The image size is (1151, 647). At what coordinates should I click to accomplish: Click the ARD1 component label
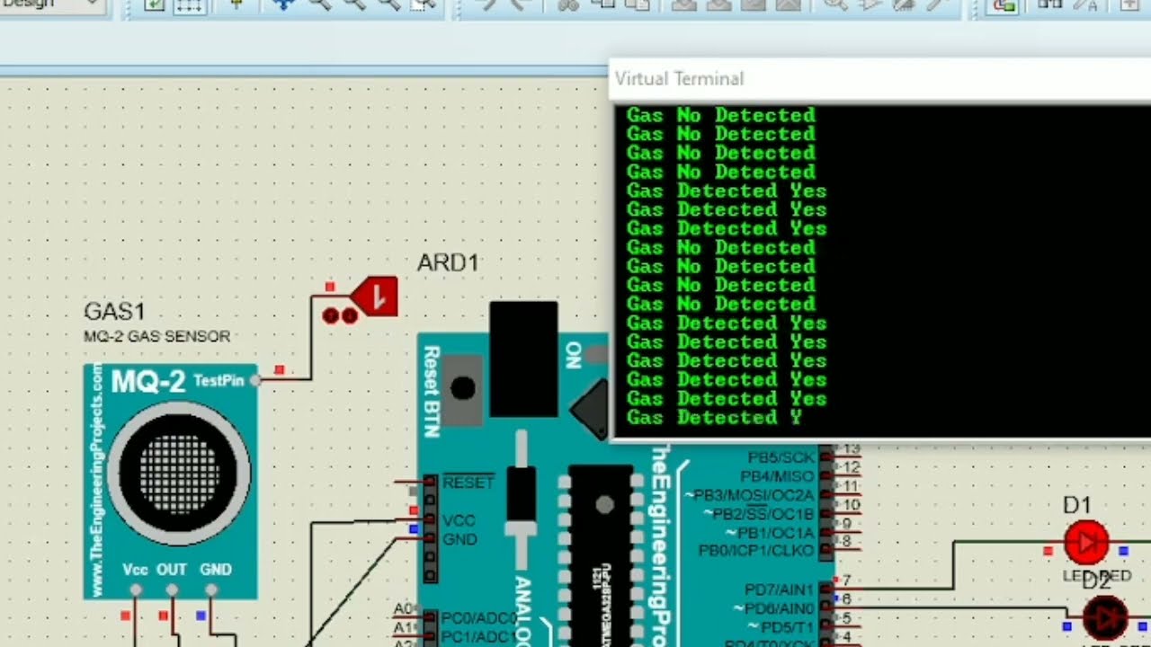tap(448, 263)
